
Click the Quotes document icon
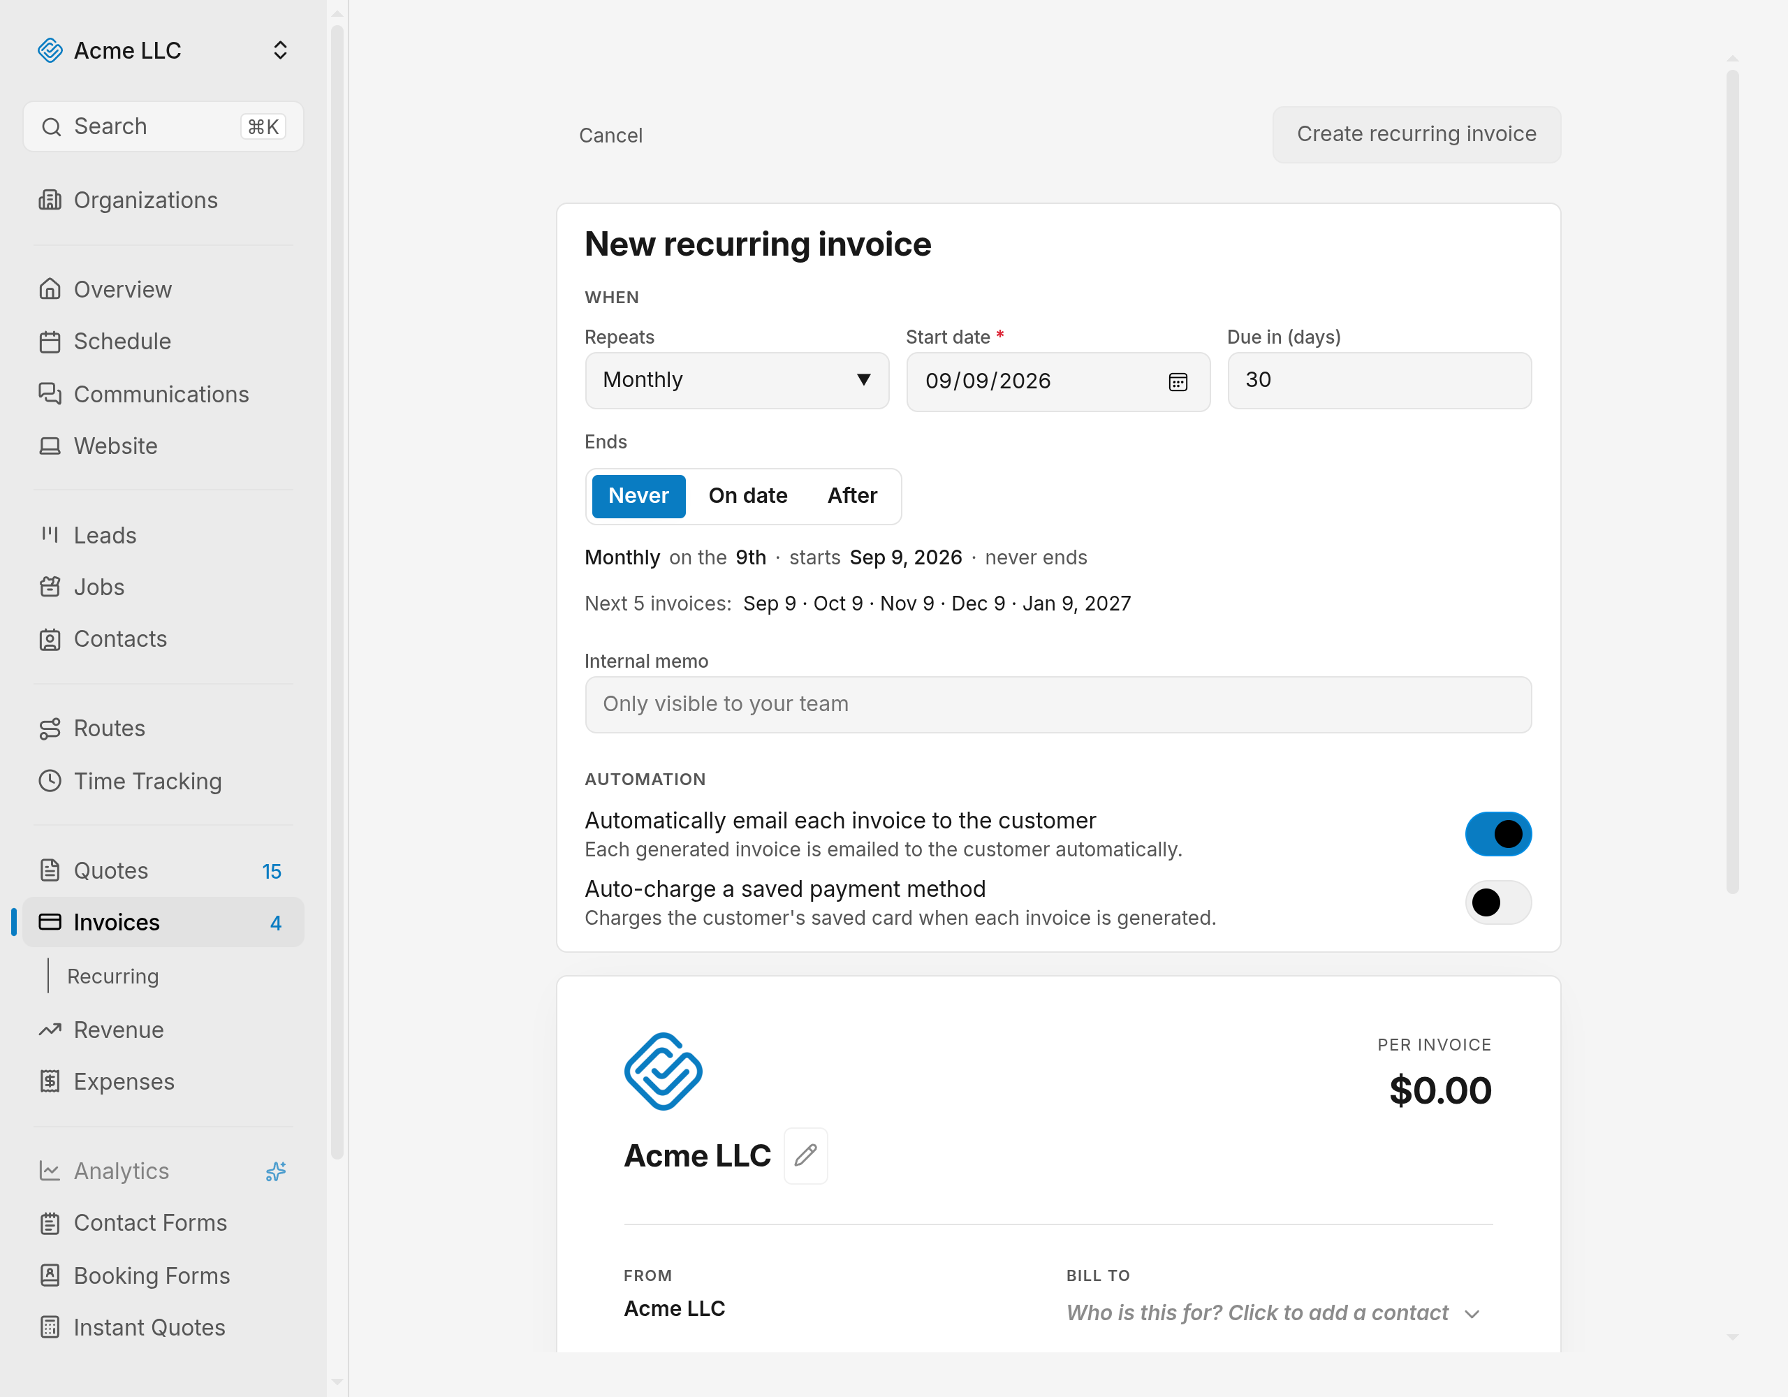[50, 870]
